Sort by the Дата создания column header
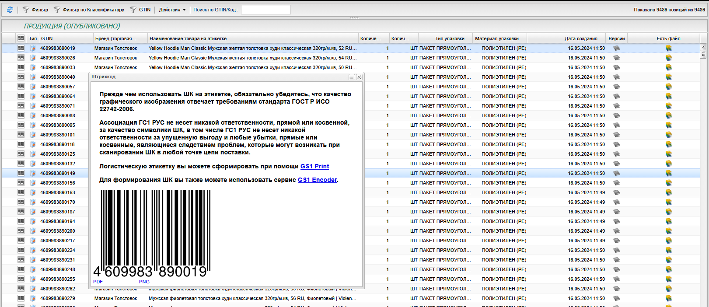Image resolution: width=709 pixels, height=307 pixels. tap(580, 38)
